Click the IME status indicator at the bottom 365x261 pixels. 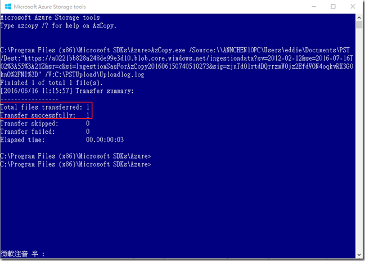coord(22,254)
